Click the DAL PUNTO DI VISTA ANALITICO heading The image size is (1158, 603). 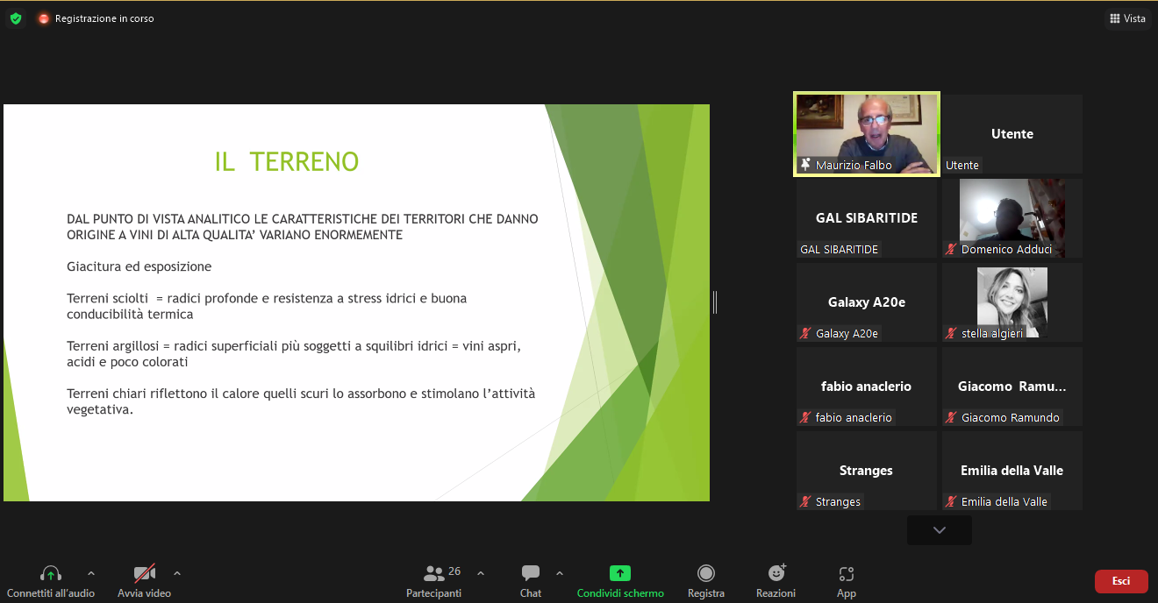(x=303, y=226)
